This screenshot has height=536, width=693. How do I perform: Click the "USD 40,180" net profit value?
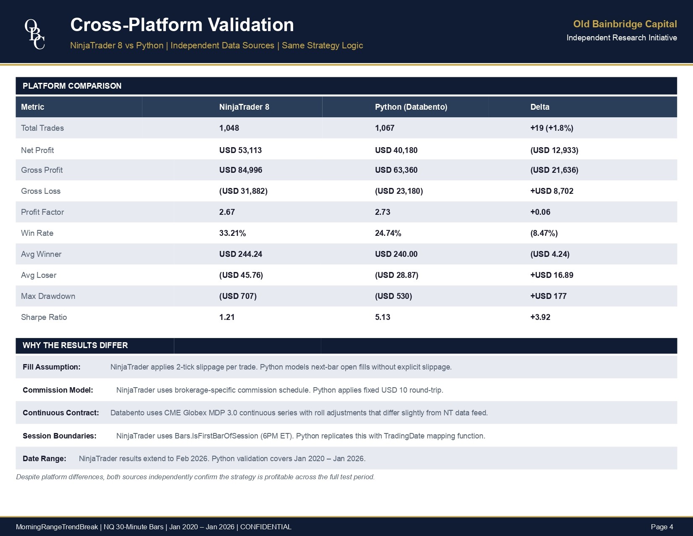(x=396, y=150)
